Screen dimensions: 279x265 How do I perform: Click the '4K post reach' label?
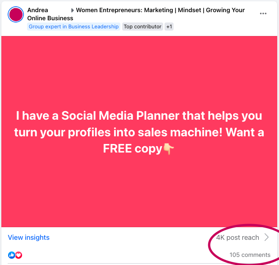[x=238, y=238]
